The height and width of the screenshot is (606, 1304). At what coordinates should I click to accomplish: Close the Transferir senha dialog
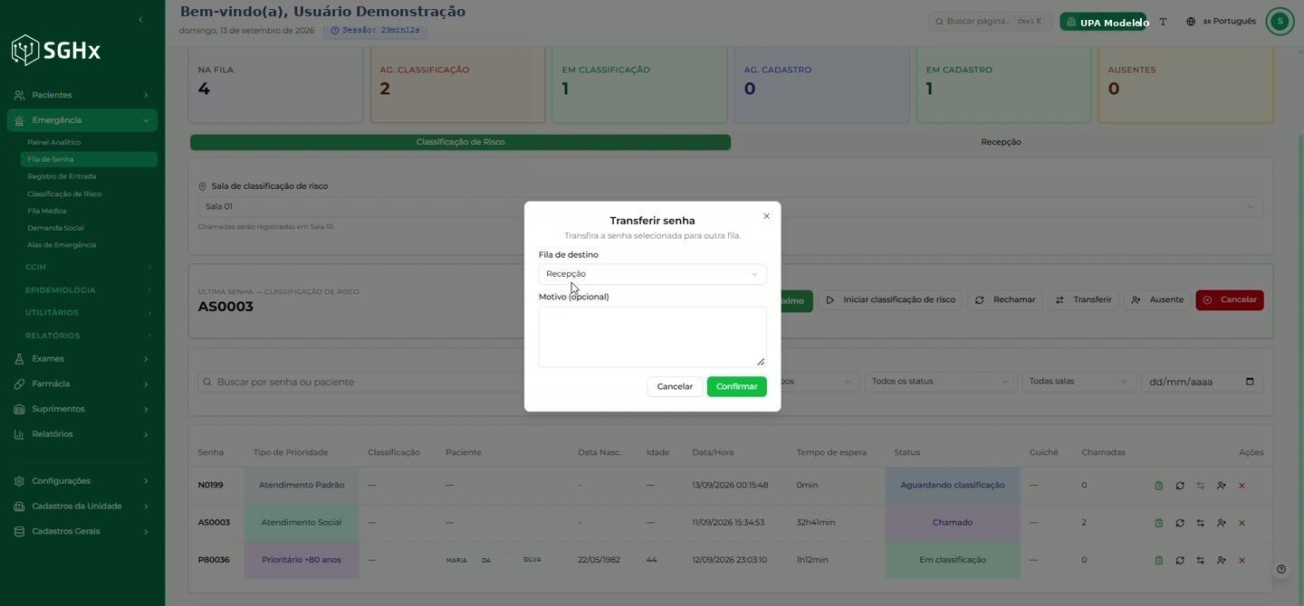click(766, 216)
